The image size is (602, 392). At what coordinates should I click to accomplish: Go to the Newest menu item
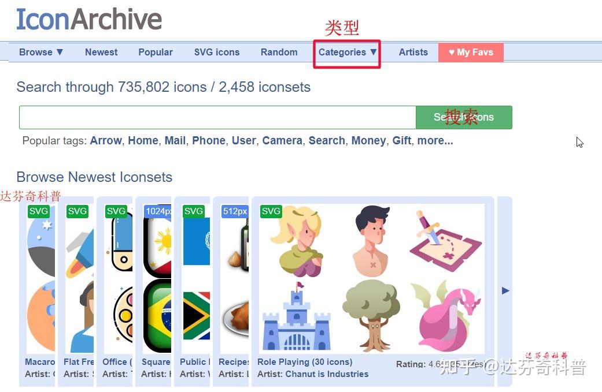point(101,52)
